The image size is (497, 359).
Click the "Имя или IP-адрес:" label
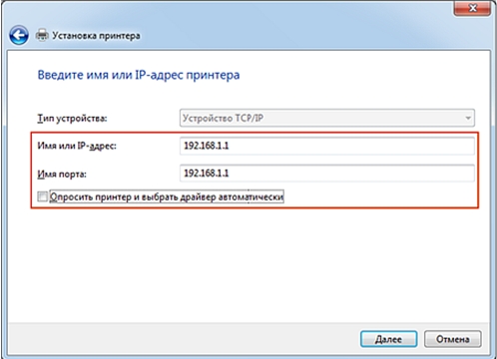[77, 146]
